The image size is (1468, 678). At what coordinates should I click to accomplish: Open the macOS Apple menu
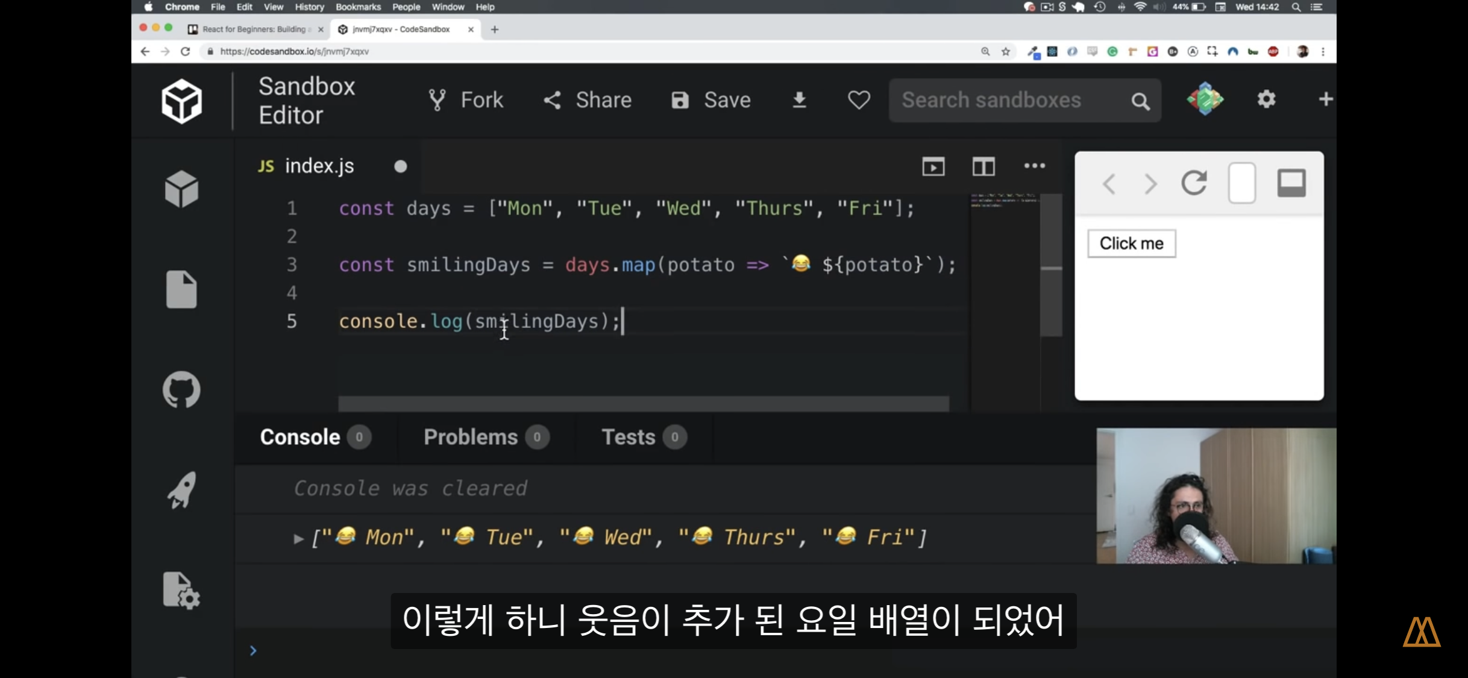[148, 7]
